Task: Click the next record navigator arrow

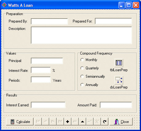Action: (x=53, y=122)
